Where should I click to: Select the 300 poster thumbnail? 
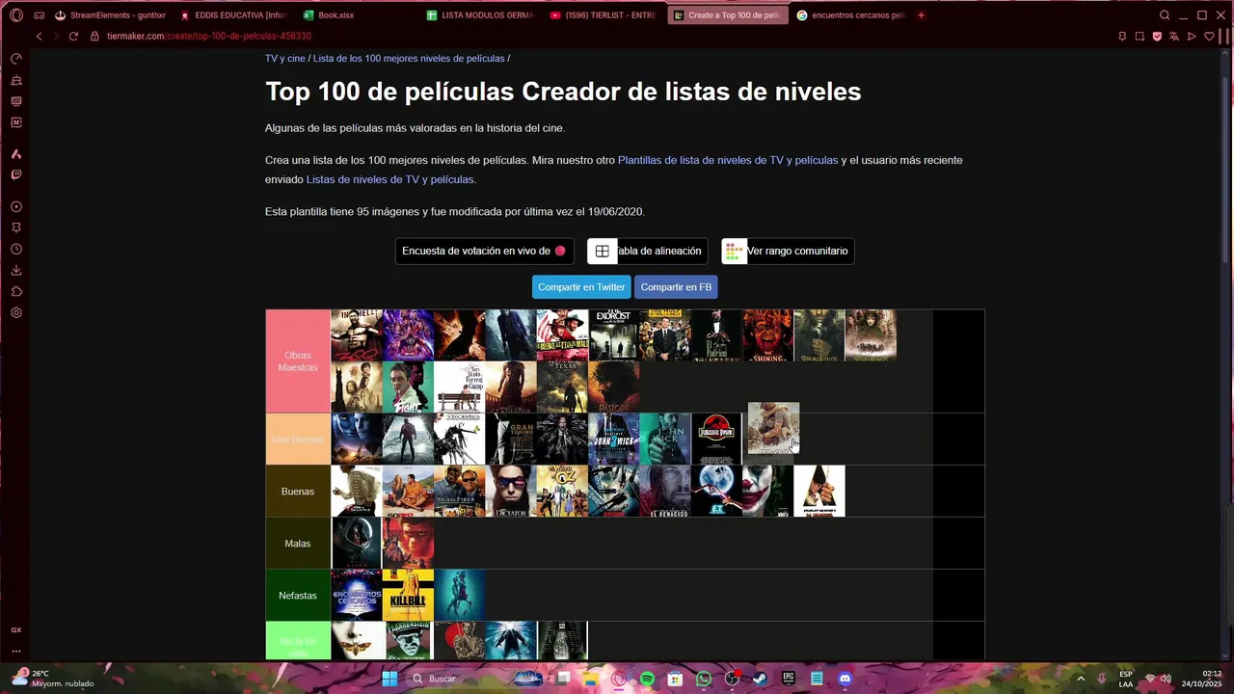click(x=357, y=334)
